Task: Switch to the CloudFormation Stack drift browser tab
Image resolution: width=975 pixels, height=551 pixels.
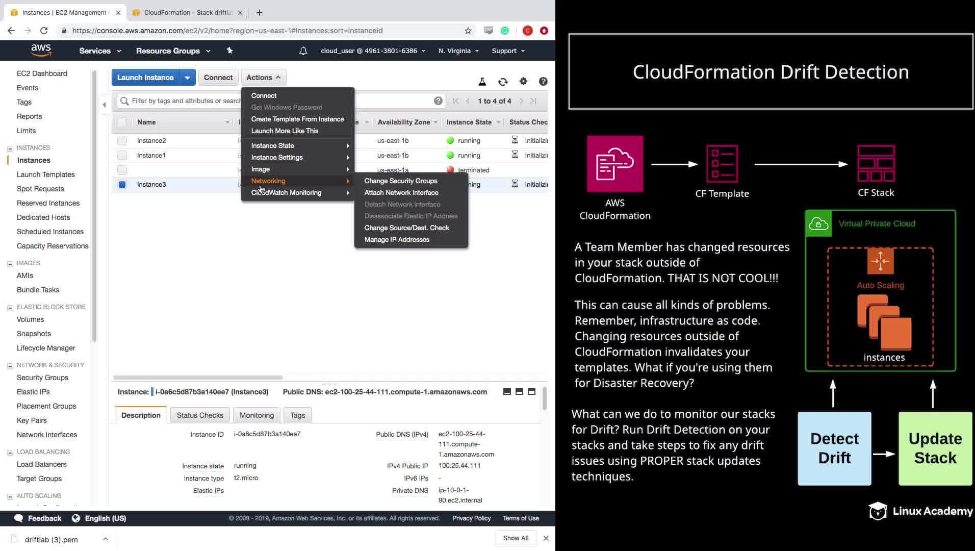Action: point(188,13)
